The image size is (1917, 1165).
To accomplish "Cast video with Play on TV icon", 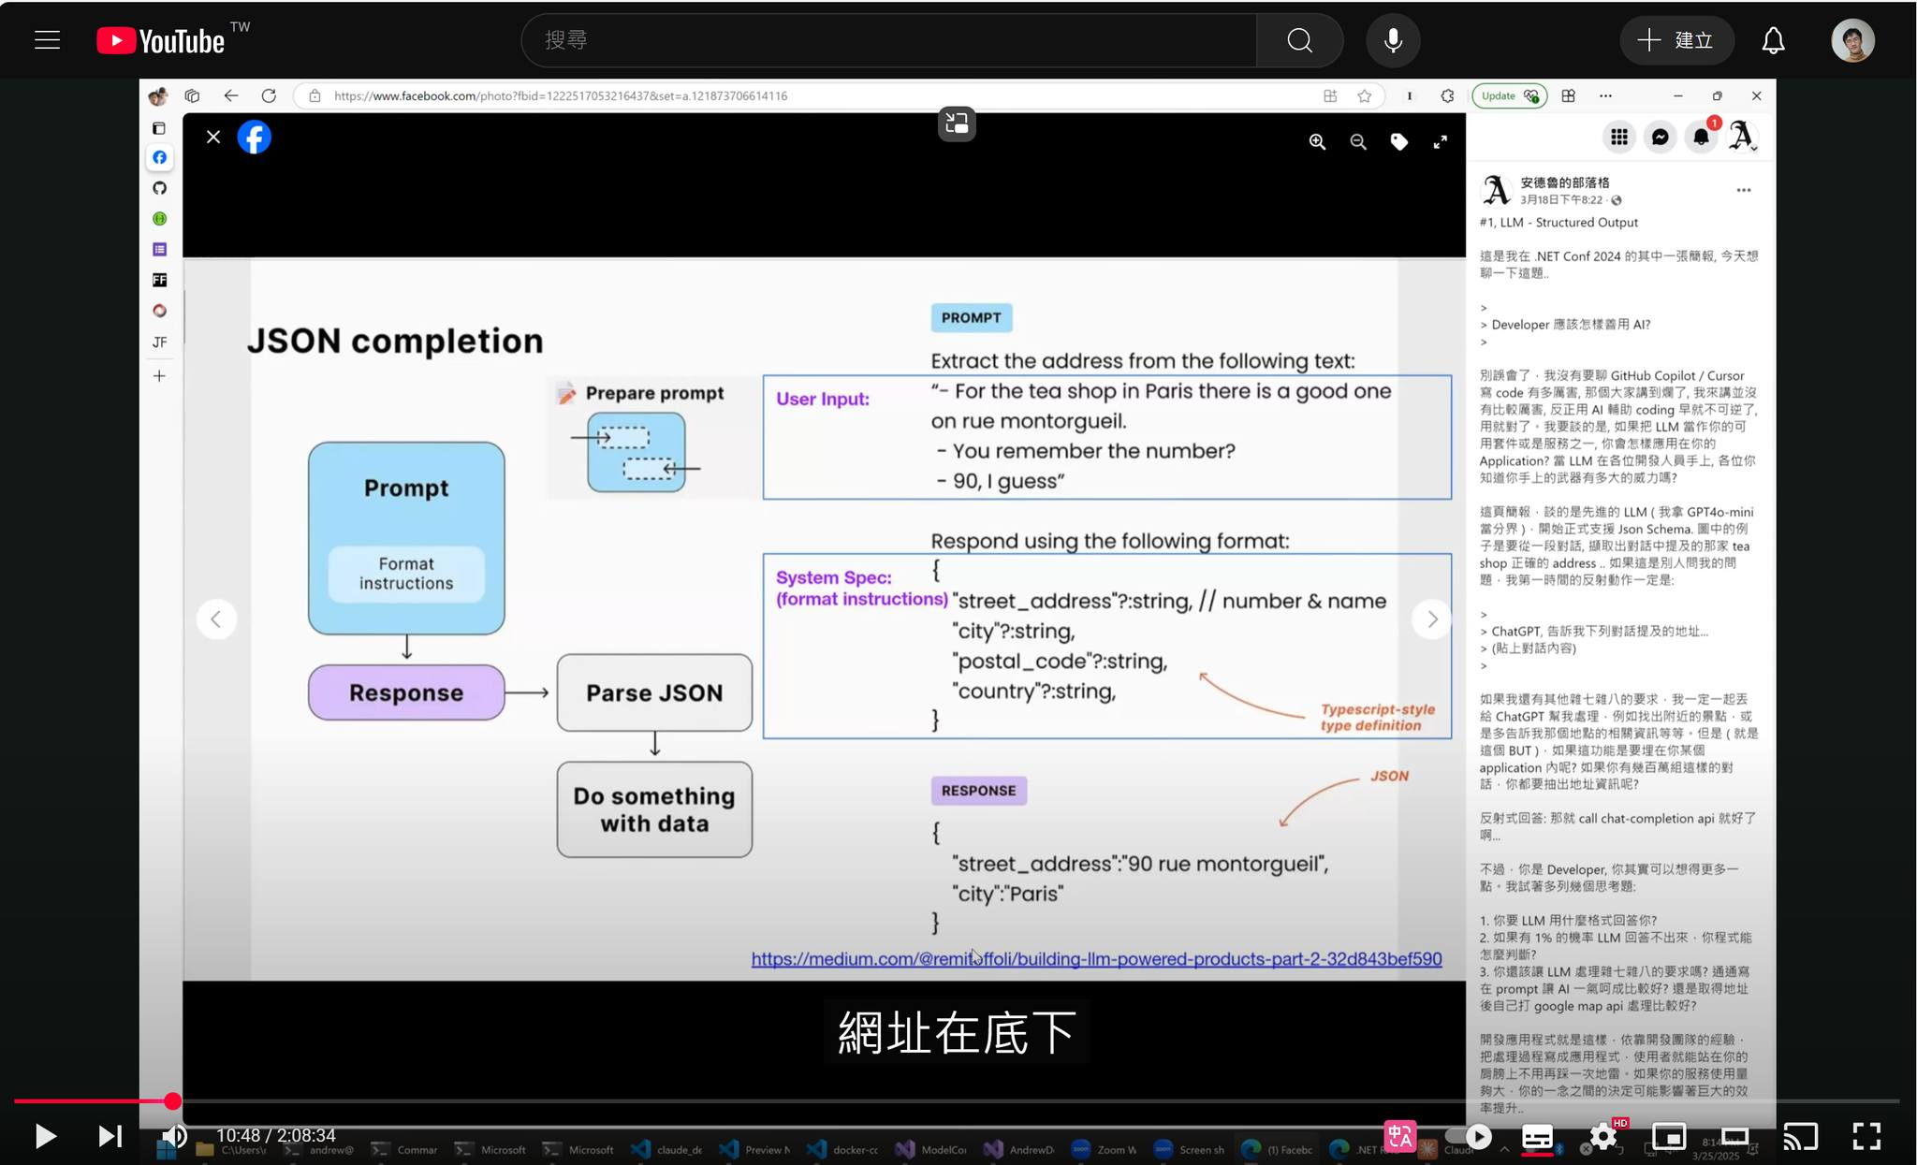I will click(1800, 1136).
